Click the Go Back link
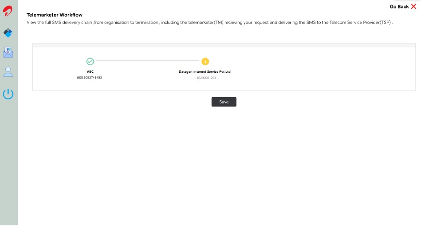Image resolution: width=425 pixels, height=236 pixels. (399, 7)
